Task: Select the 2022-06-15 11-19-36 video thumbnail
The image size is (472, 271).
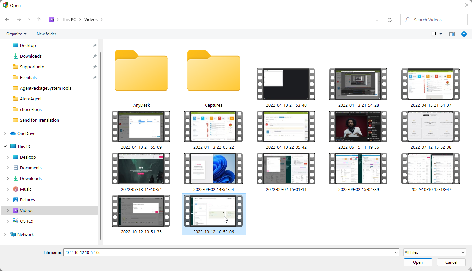Action: tap(358, 126)
